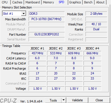Viewport: 111px width, 103px height.
Task: Click JEDEC #1 Command Rate empty field
Action: click(37, 83)
